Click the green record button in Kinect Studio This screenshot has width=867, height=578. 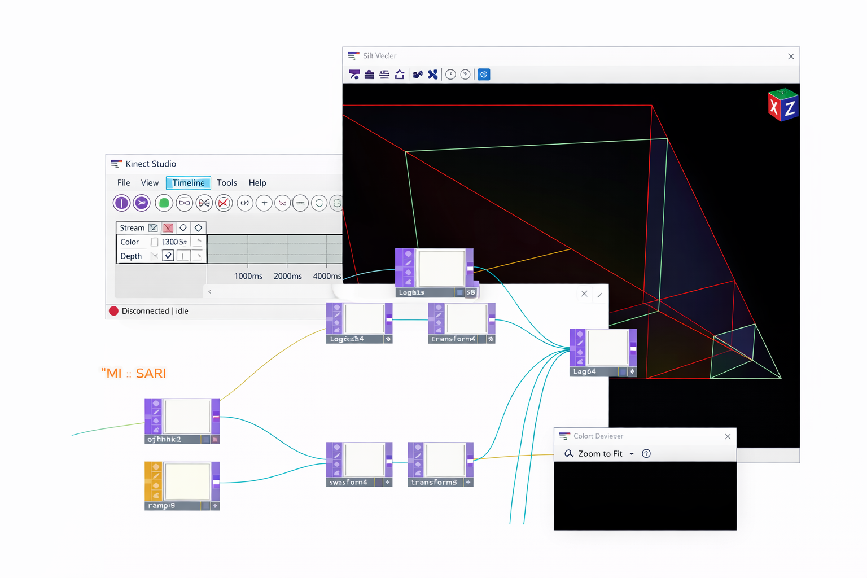point(164,203)
